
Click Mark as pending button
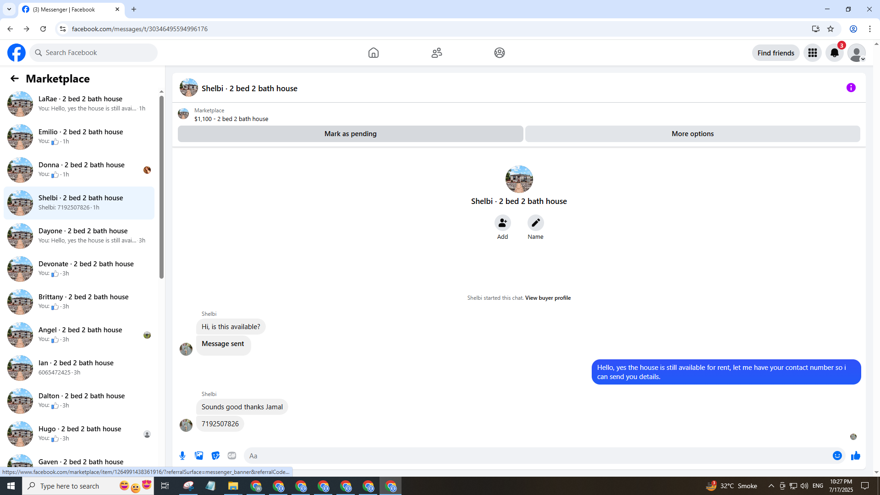tap(351, 134)
